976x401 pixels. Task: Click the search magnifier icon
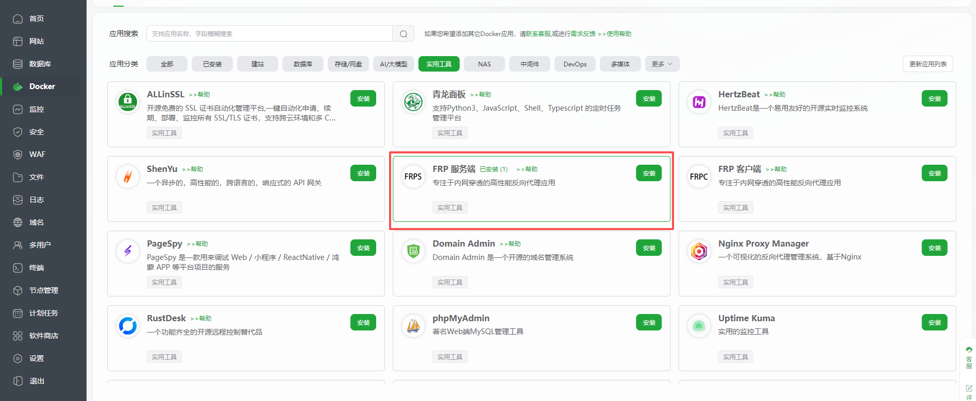tap(403, 34)
